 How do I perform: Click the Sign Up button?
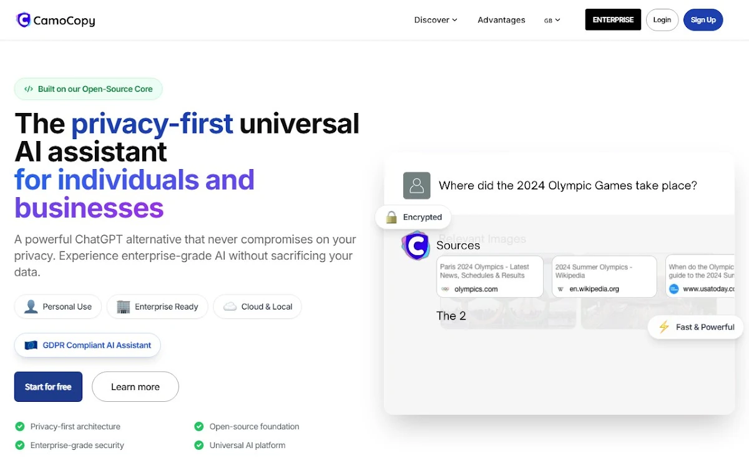point(703,20)
